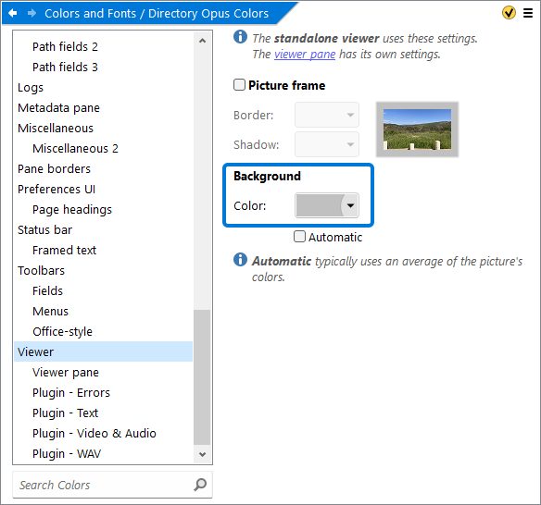This screenshot has height=505, width=541.
Task: Click the gray background color swatch
Action: pos(319,205)
